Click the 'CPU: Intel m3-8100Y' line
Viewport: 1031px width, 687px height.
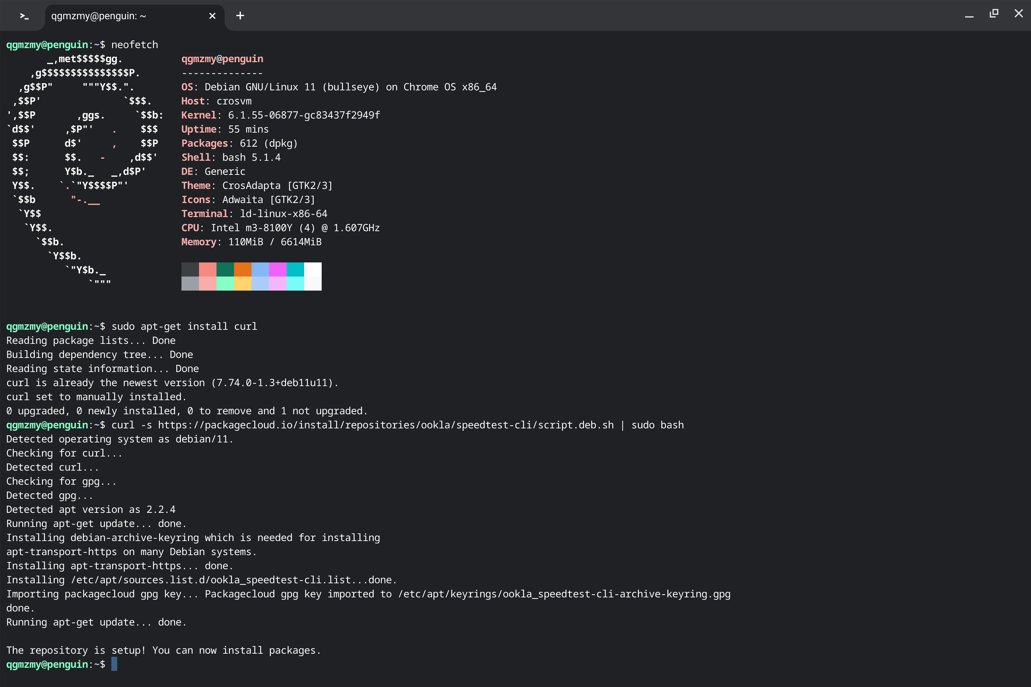tap(280, 228)
